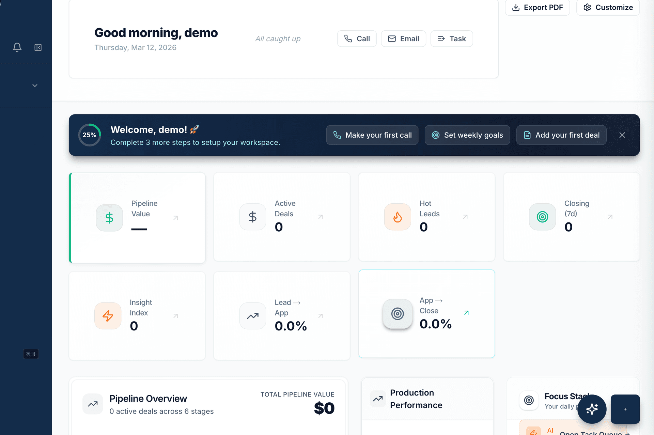654x435 pixels.
Task: Compose an Email from the header
Action: coord(403,38)
